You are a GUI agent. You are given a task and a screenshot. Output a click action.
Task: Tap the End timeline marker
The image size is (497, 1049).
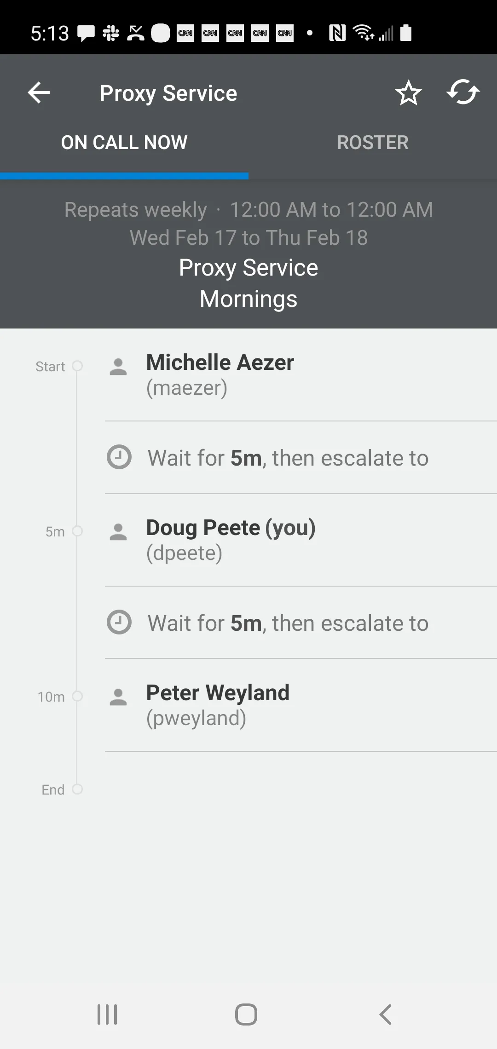tap(77, 789)
